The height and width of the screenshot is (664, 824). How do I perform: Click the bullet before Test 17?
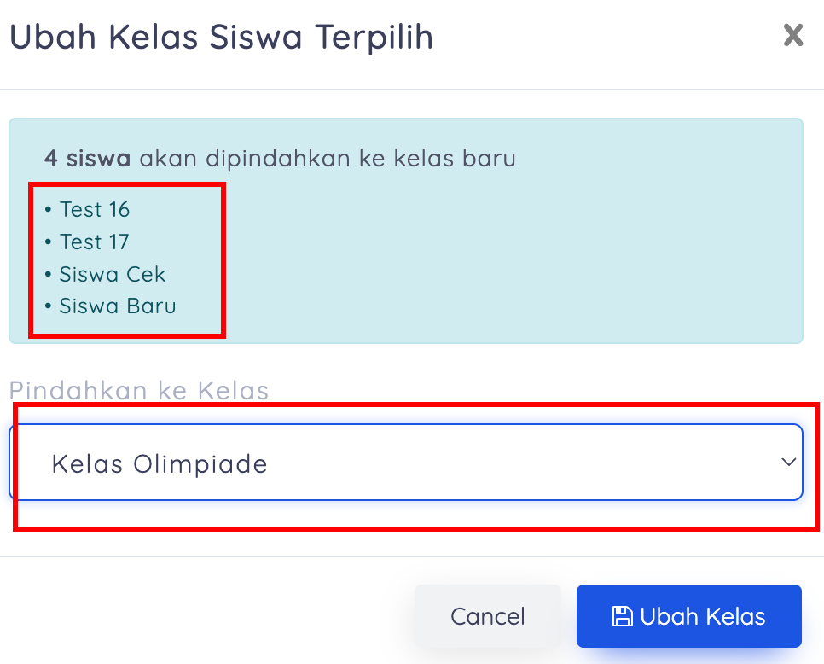tap(48, 242)
